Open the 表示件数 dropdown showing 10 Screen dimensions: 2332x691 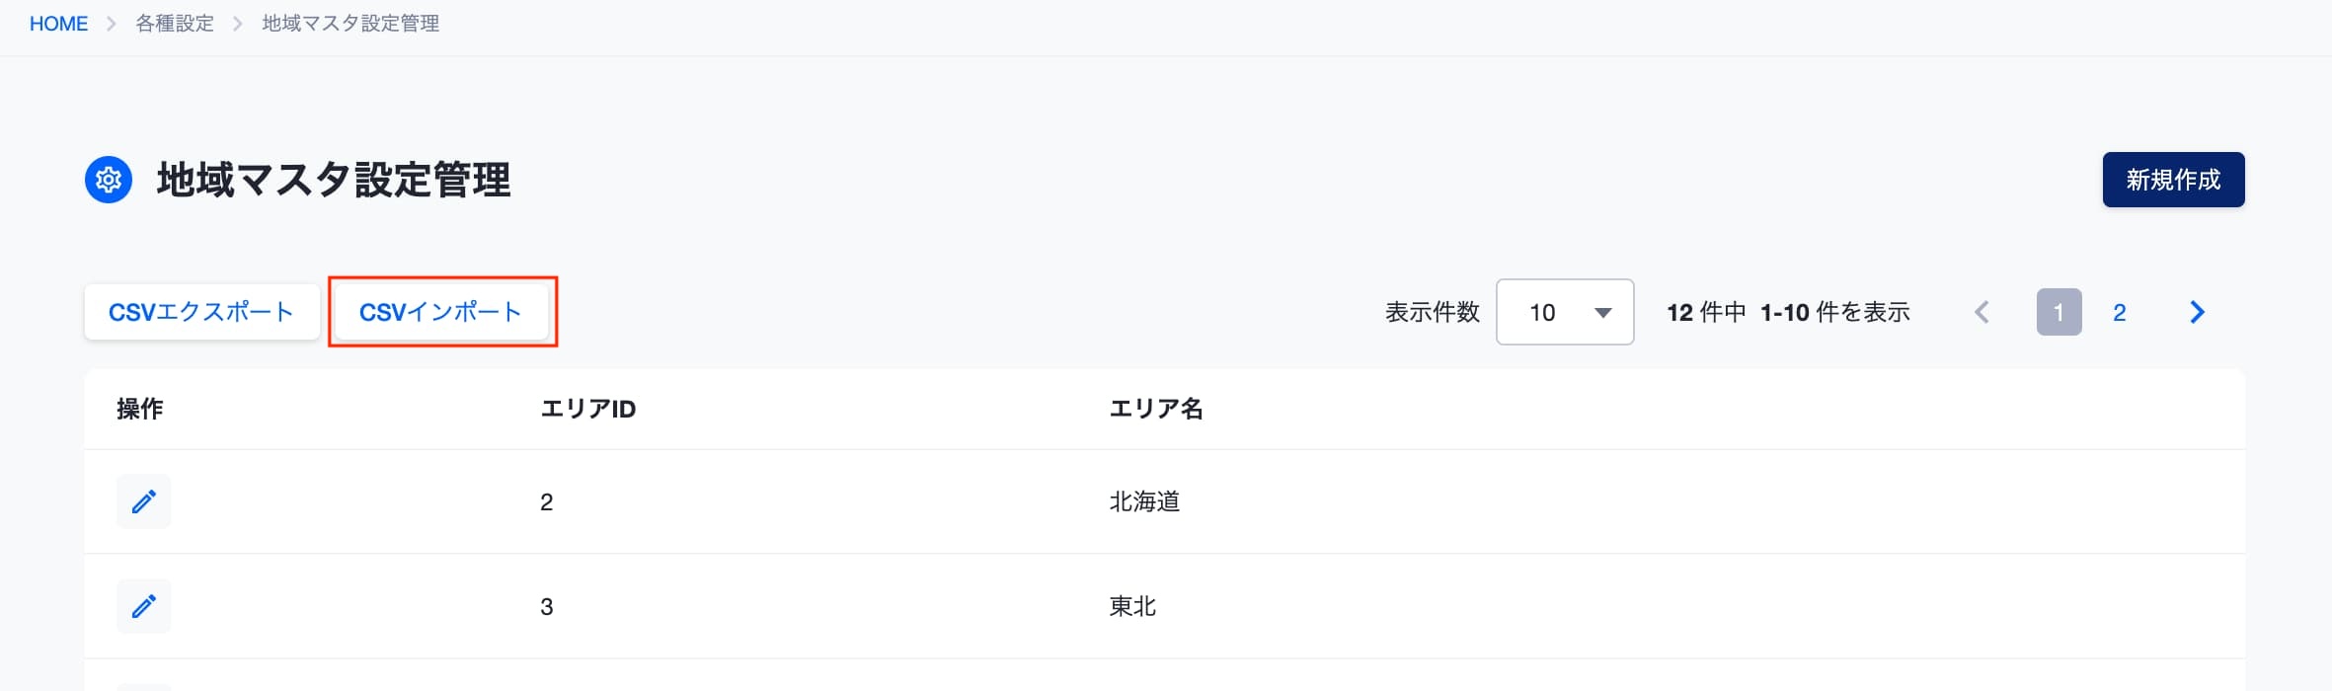(x=1565, y=312)
